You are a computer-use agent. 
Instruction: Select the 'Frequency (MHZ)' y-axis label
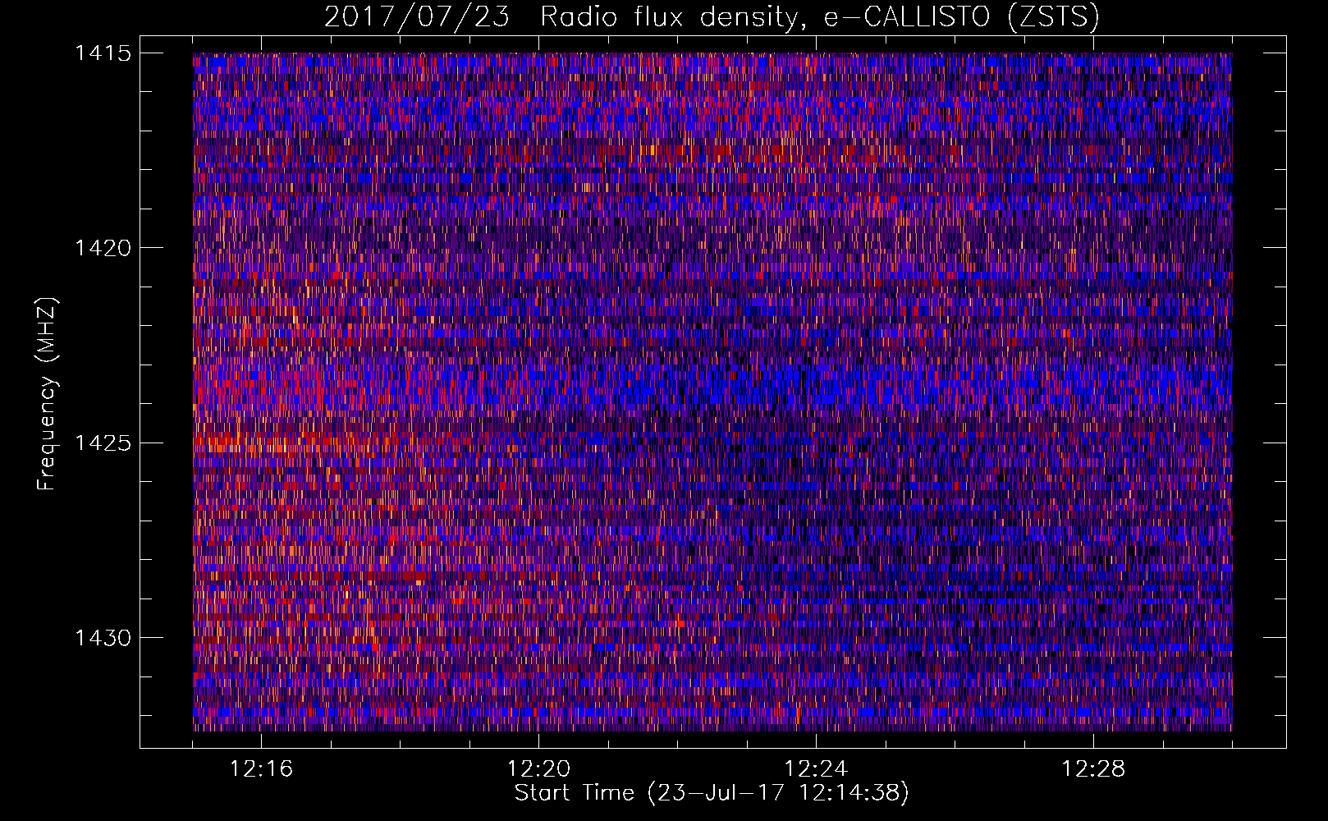tap(47, 394)
